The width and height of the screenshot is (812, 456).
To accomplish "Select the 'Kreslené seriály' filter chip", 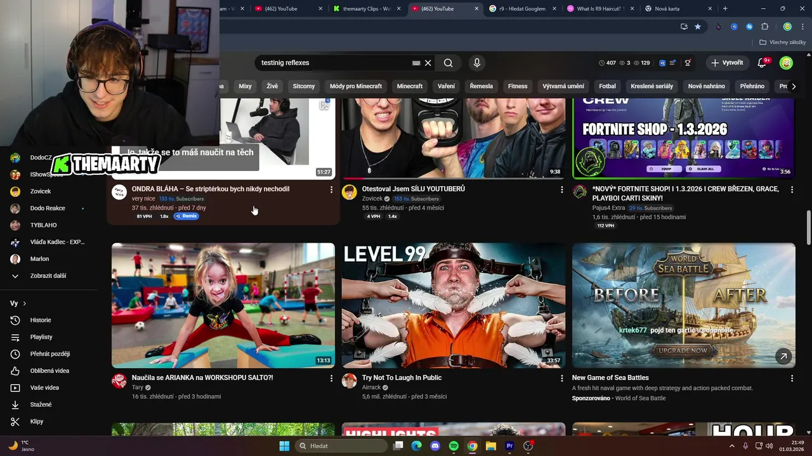I will tap(652, 86).
